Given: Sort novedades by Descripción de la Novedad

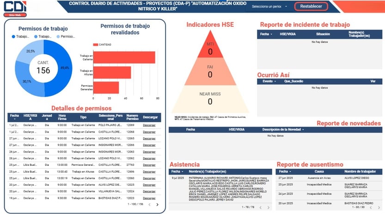Looking at the screenshot, I should [x=283, y=129].
